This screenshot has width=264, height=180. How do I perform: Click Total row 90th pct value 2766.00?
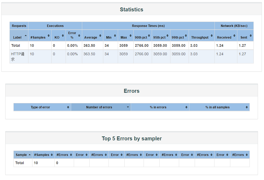tap(141, 45)
